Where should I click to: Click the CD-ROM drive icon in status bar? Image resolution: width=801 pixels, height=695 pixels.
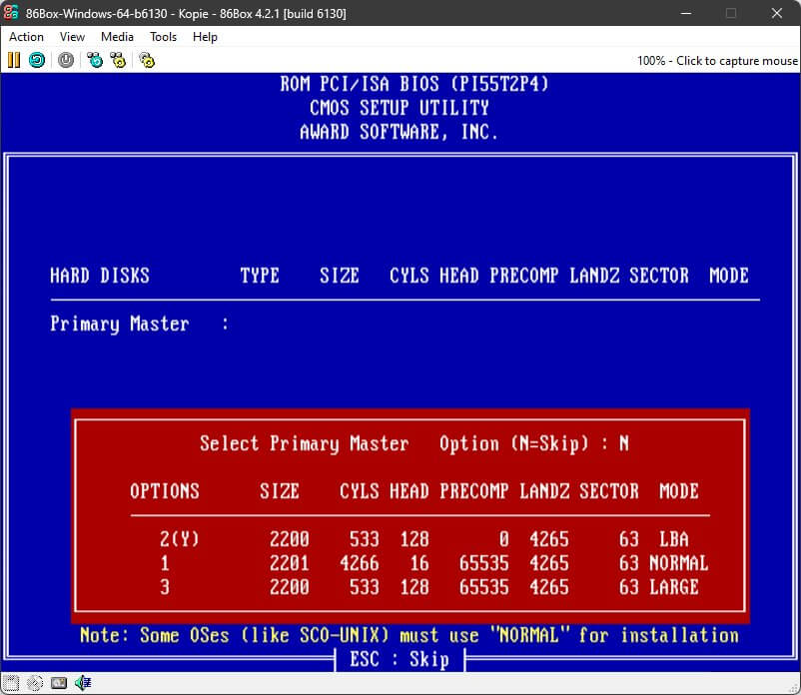click(x=35, y=683)
